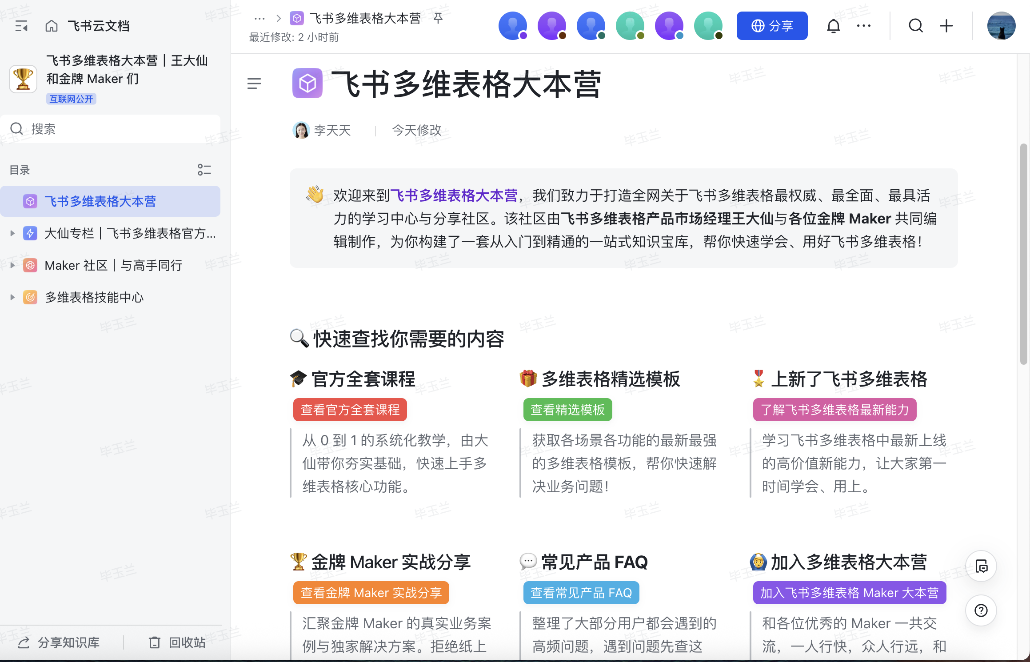Expand the 大仙专栏 tree item
Image resolution: width=1030 pixels, height=662 pixels.
(12, 233)
